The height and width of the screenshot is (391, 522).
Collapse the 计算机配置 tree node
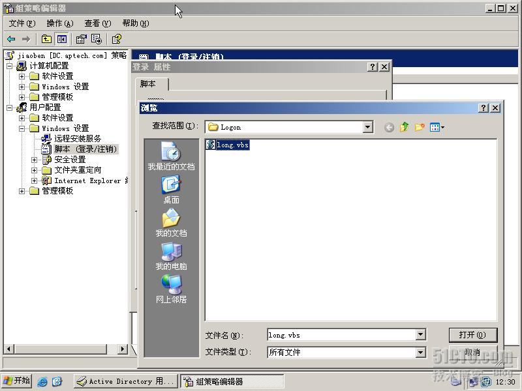coord(10,66)
